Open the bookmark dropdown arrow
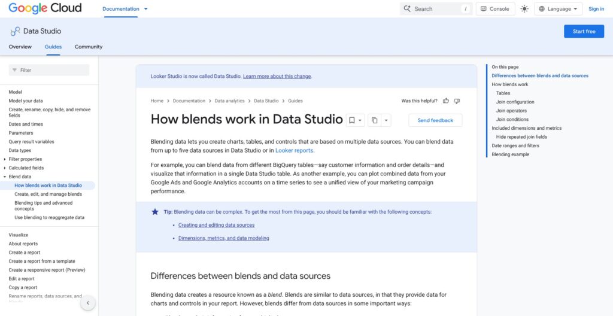Screen dimensions: 613x316 (x=360, y=120)
